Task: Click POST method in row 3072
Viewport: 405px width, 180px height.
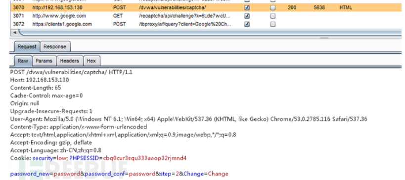Action: 119,24
